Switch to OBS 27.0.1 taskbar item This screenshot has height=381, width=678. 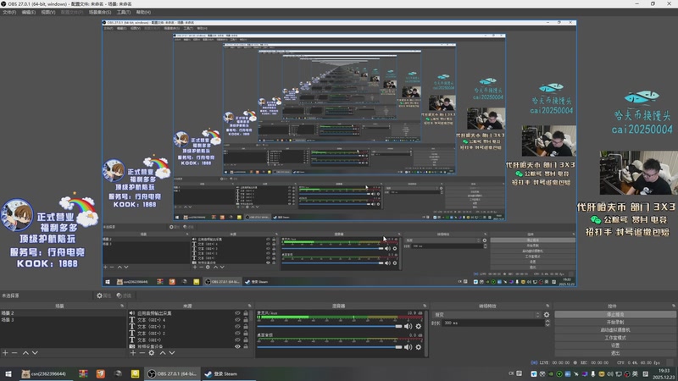[x=172, y=373]
